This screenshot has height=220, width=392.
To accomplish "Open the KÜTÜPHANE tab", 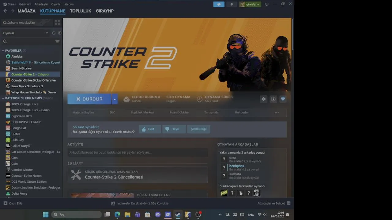I will tap(53, 11).
